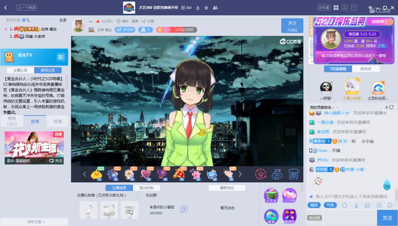Select the red scroll gift

click(x=179, y=174)
